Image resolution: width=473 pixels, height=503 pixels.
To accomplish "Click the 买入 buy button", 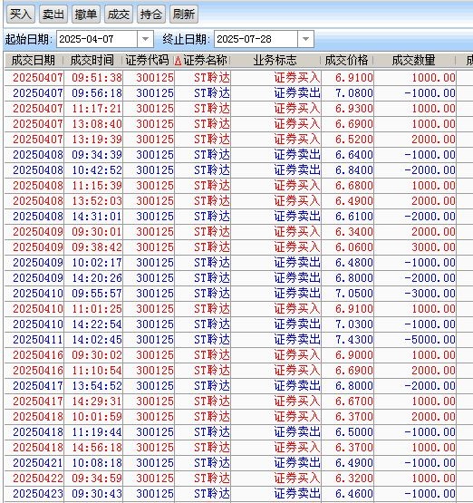I will (x=21, y=15).
